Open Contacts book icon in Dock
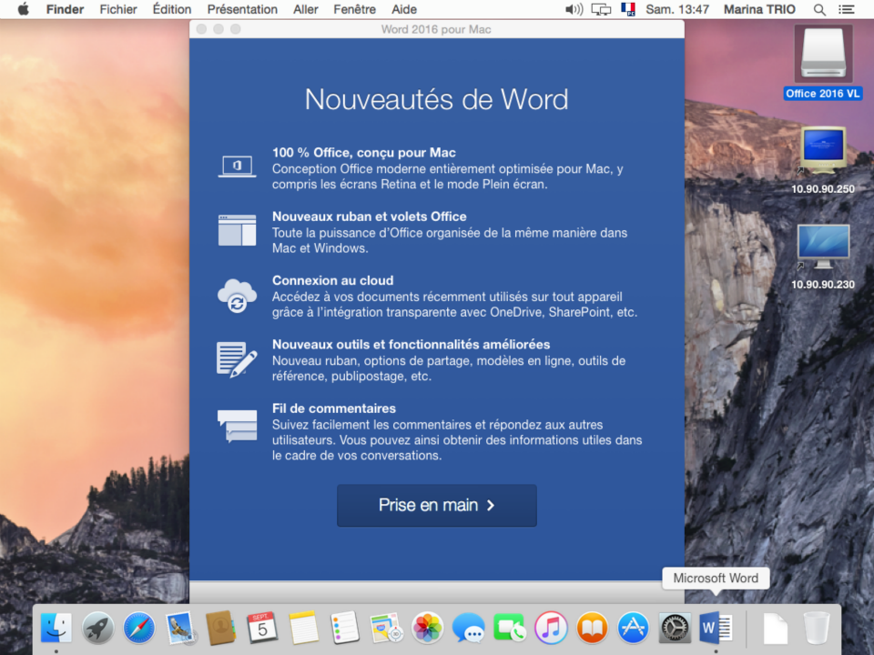The width and height of the screenshot is (874, 655). tap(220, 628)
